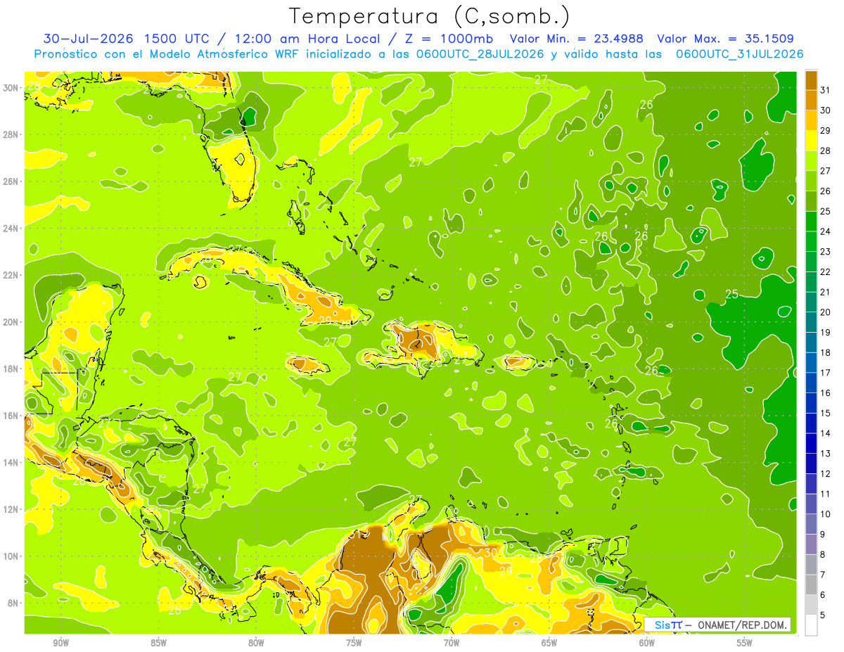Click the SisTT logo in bottom-right box
The image size is (844, 652).
pos(667,625)
